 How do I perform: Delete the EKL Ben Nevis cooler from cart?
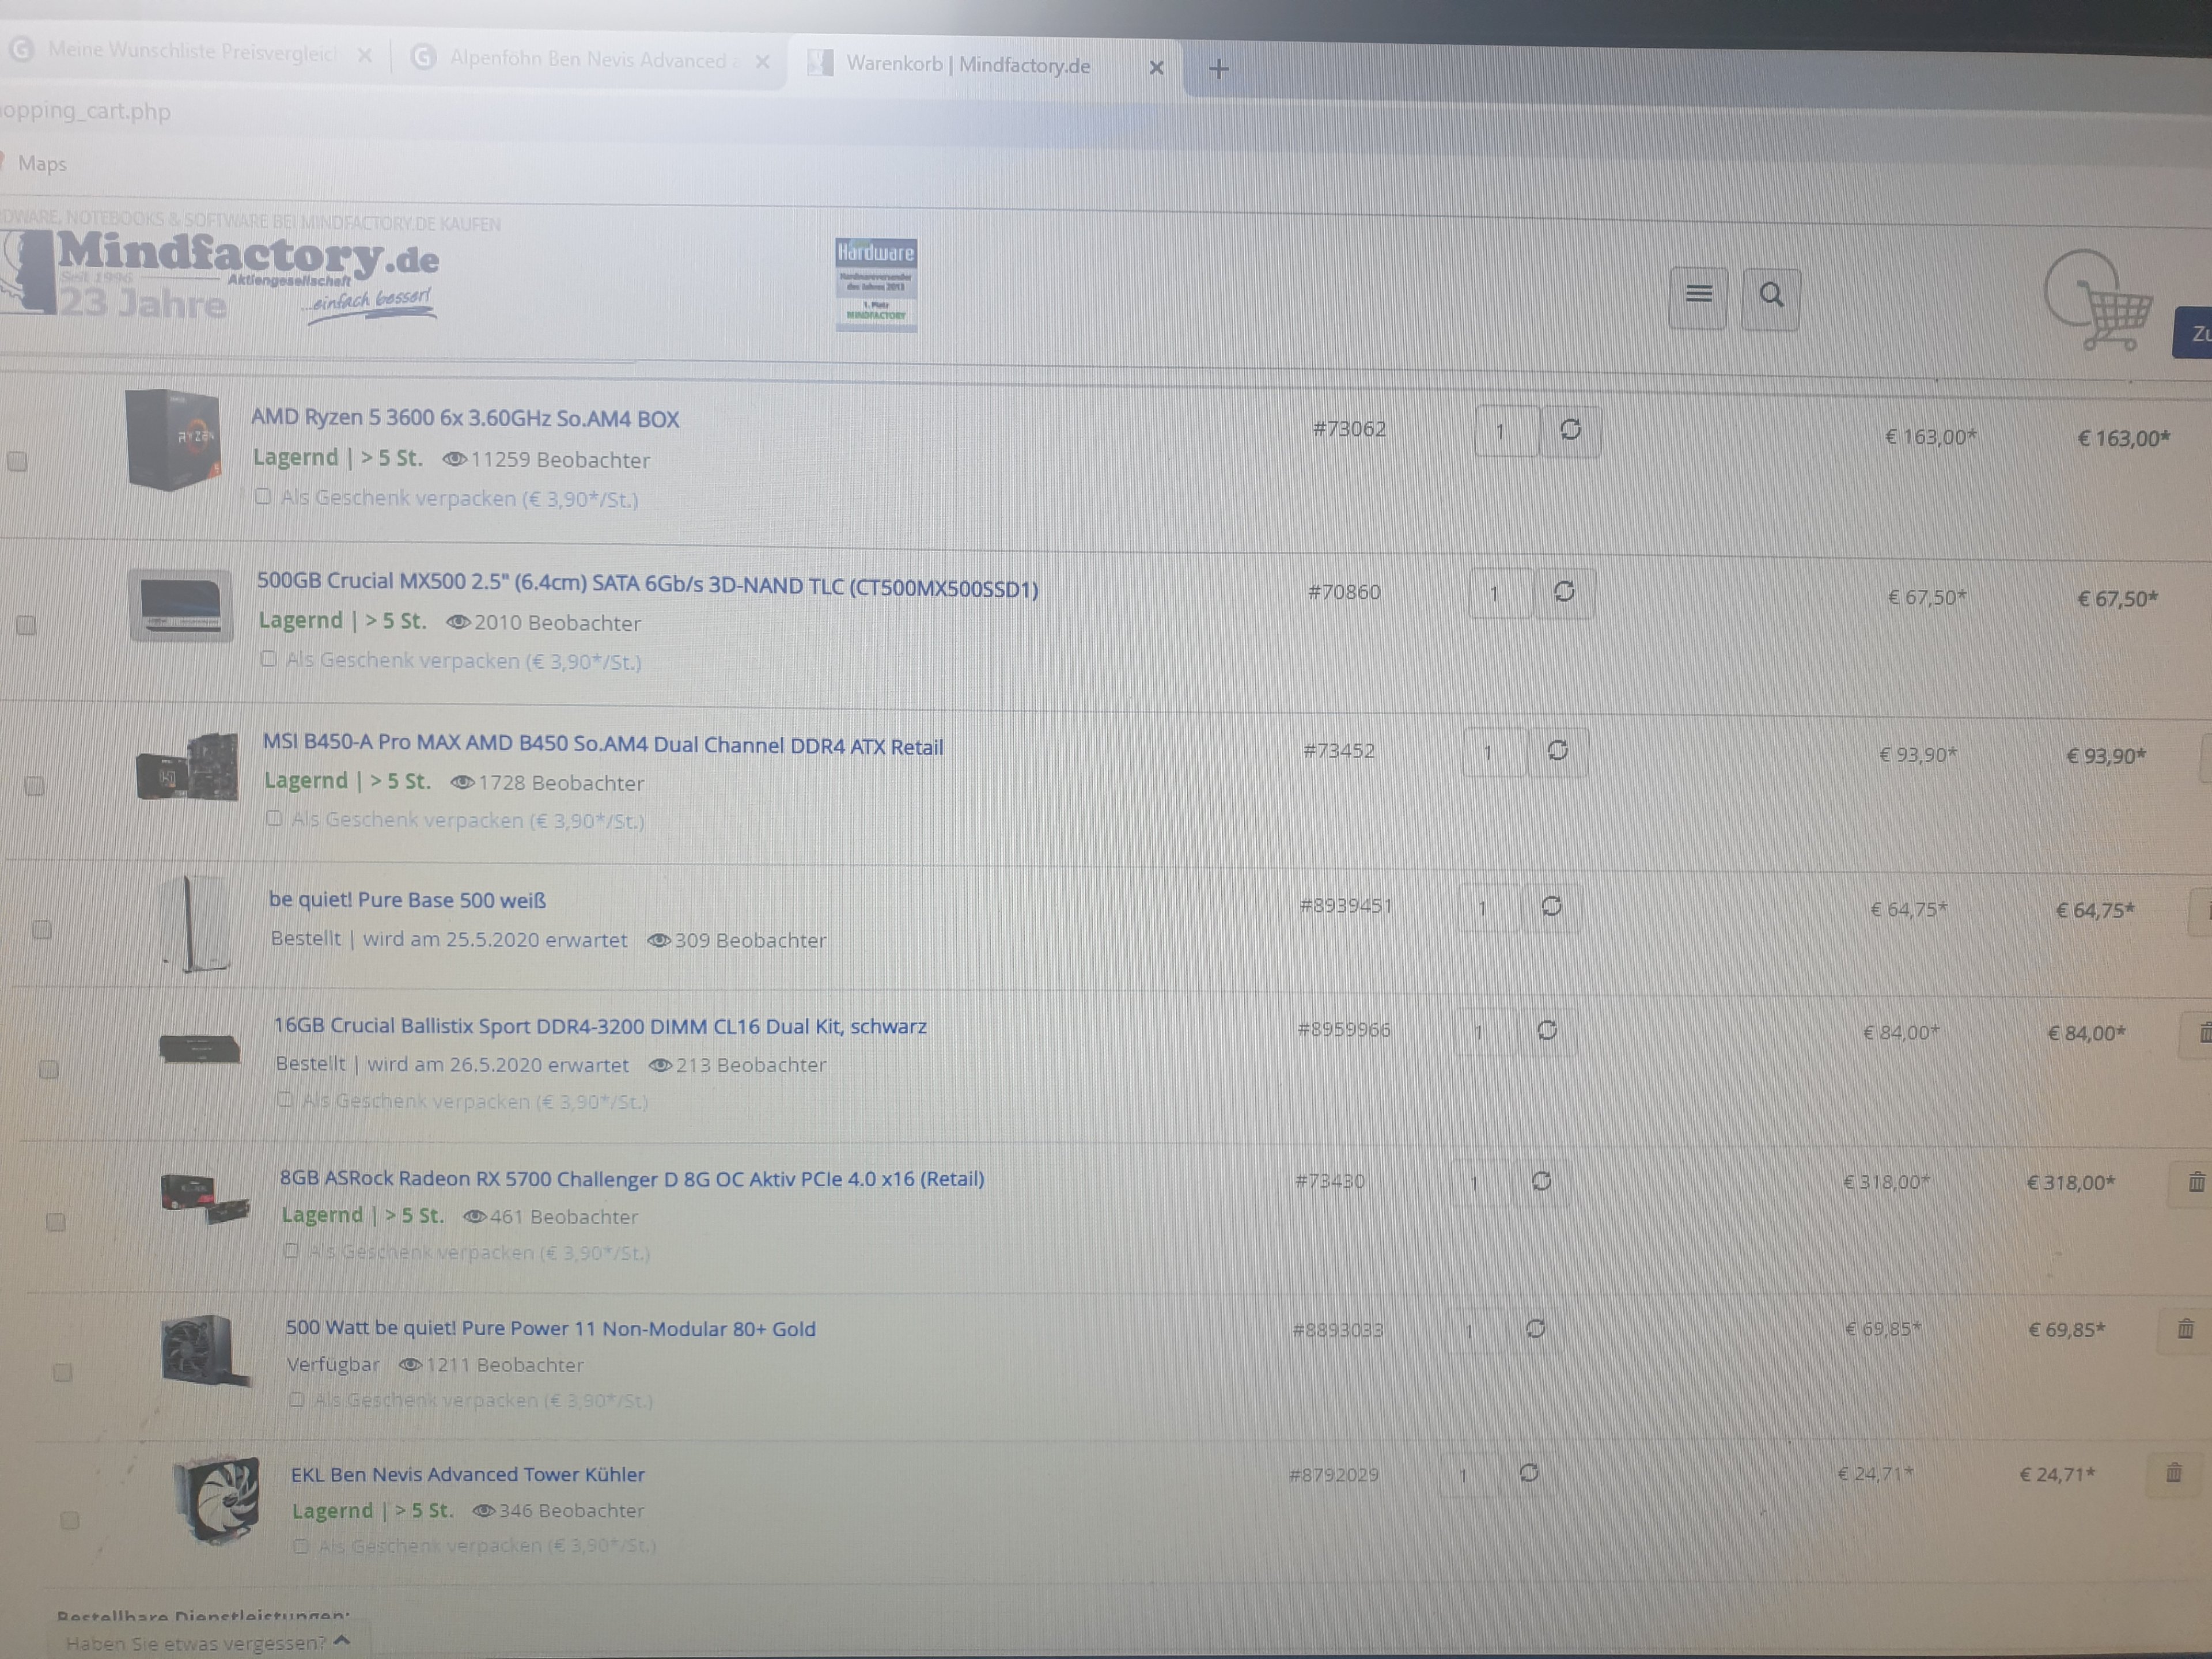coord(2174,1473)
